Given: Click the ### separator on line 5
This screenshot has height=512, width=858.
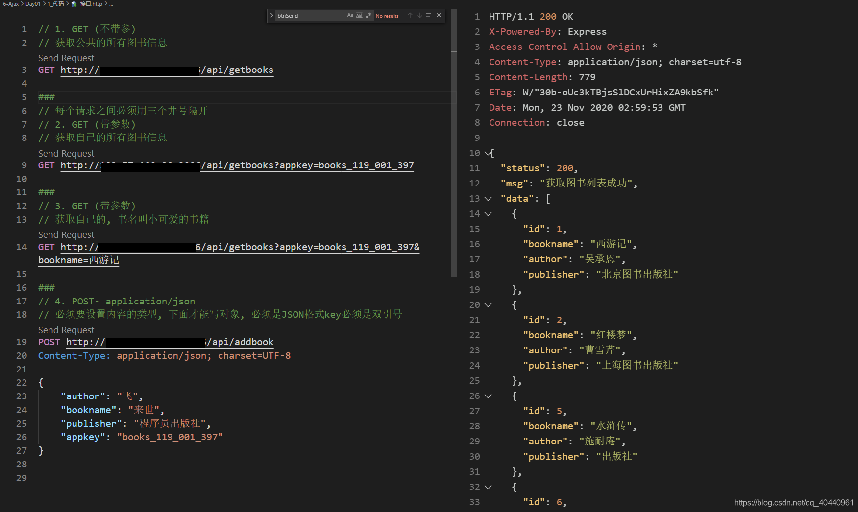Looking at the screenshot, I should (x=47, y=97).
